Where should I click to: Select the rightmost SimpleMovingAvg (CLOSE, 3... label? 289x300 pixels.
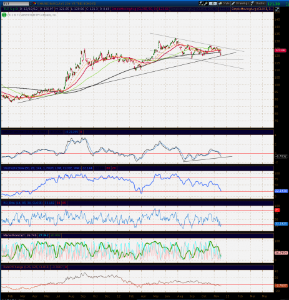pos(253,9)
